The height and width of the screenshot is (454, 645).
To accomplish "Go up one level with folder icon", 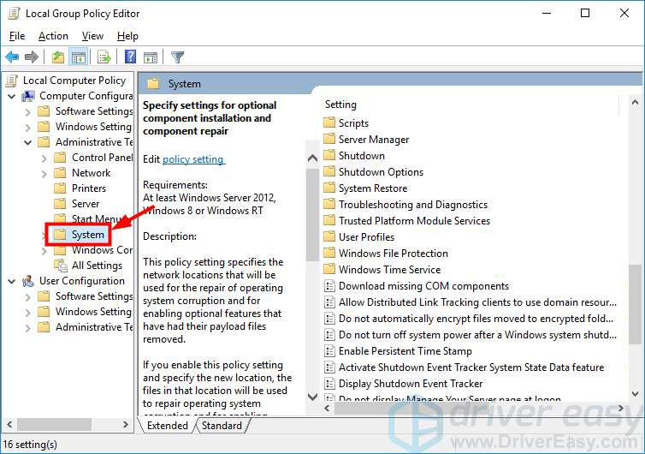I will click(x=57, y=57).
